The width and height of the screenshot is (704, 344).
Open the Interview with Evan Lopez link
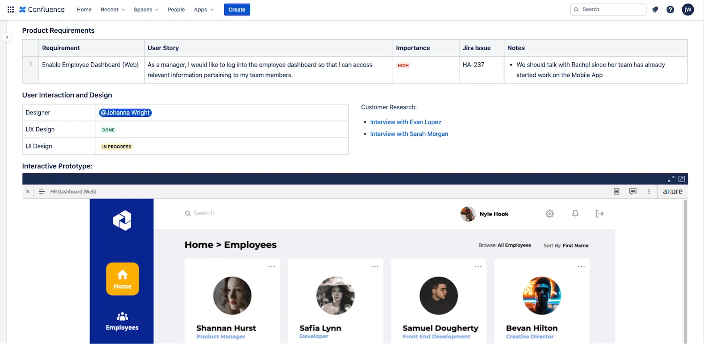406,122
